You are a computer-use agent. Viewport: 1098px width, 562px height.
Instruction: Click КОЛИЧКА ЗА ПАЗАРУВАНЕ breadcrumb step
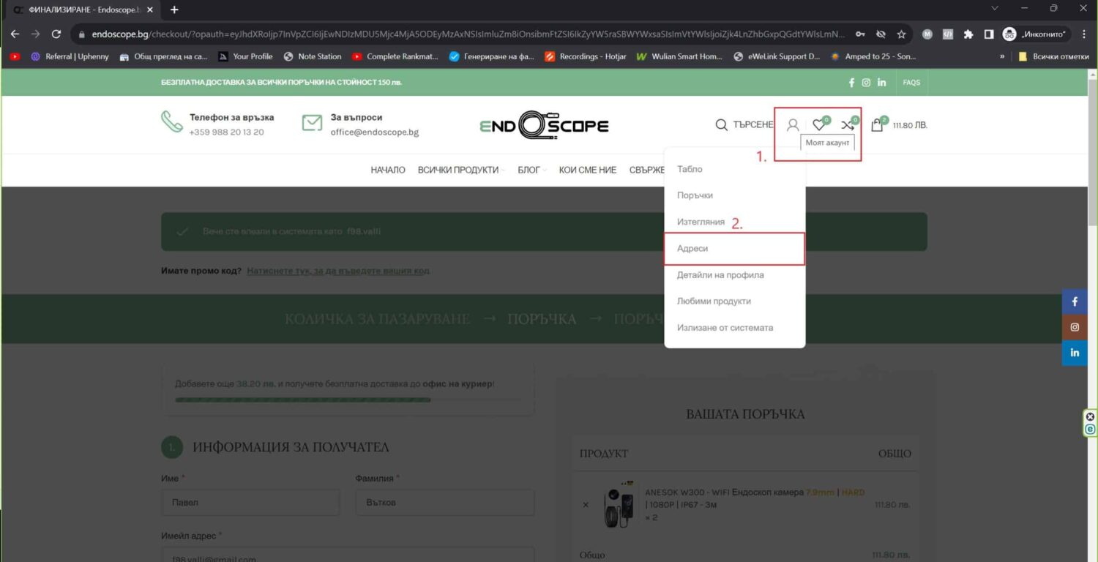377,319
